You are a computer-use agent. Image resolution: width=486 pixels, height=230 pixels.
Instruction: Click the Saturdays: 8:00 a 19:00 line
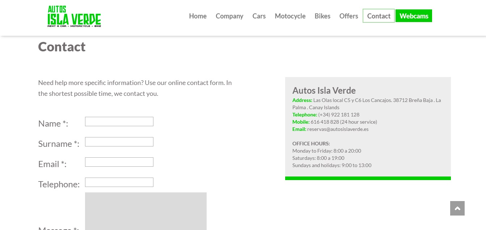318,158
